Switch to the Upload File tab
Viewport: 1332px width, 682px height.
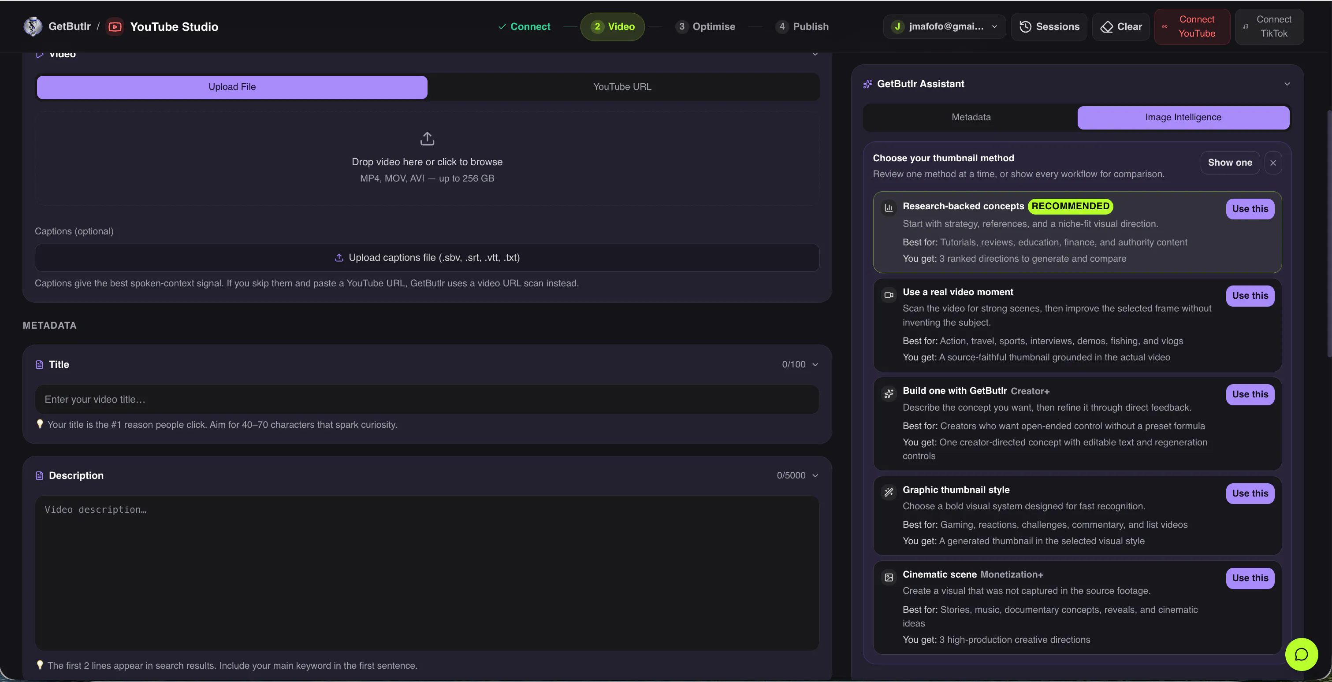click(232, 87)
